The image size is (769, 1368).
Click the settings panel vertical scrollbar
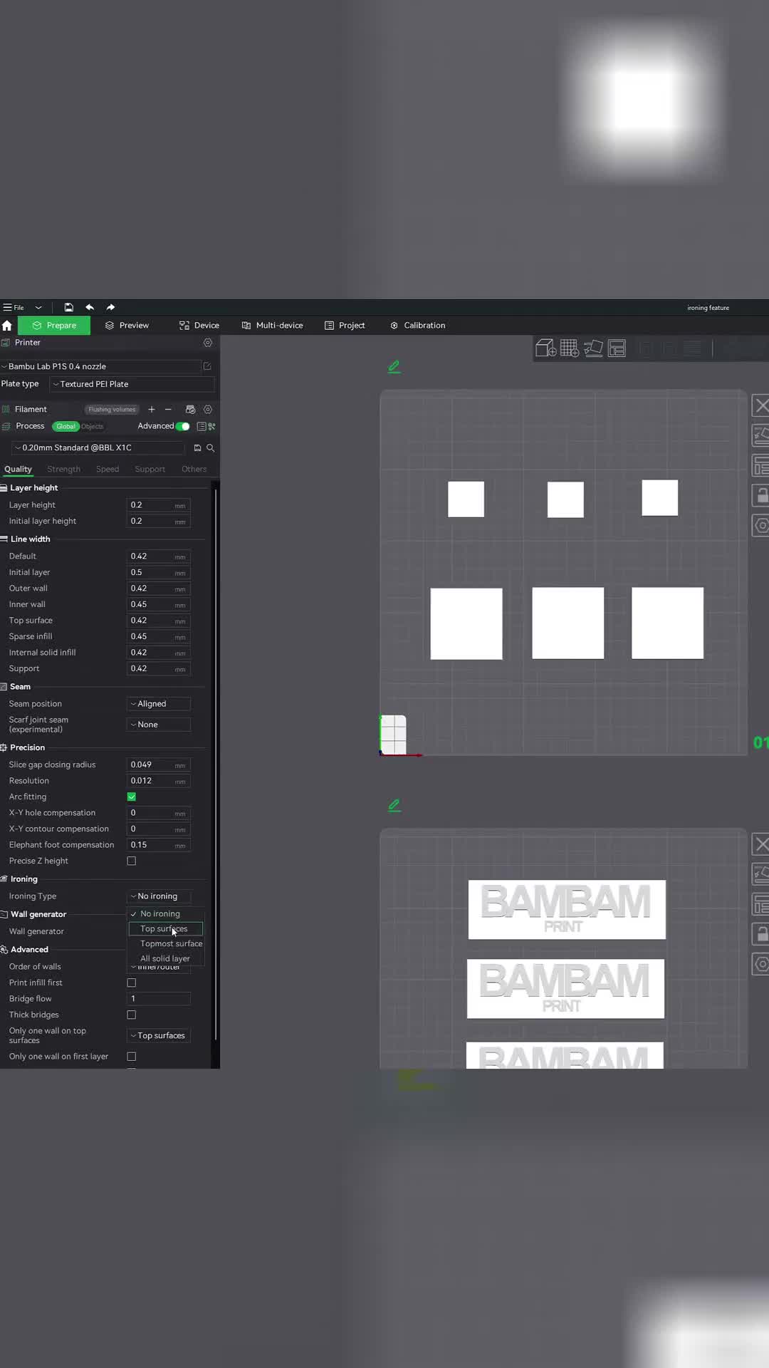pyautogui.click(x=216, y=766)
